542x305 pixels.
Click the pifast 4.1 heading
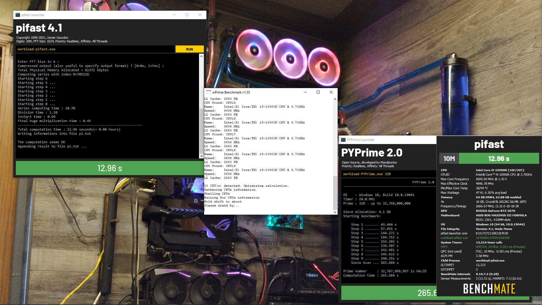click(39, 28)
